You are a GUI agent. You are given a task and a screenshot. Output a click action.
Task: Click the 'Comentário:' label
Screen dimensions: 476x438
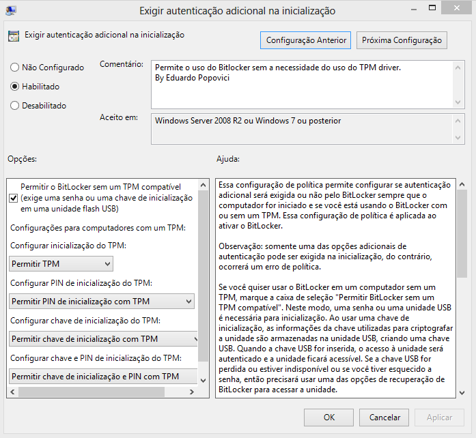pos(122,64)
